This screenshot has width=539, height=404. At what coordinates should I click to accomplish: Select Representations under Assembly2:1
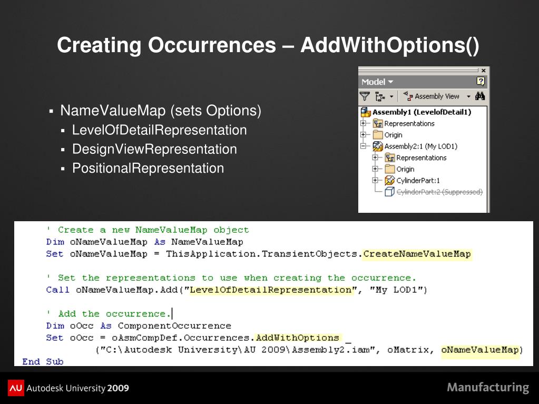[x=421, y=158]
